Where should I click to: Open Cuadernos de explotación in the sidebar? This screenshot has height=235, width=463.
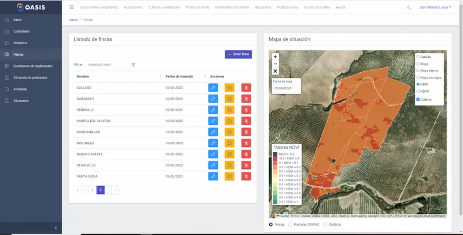click(33, 66)
